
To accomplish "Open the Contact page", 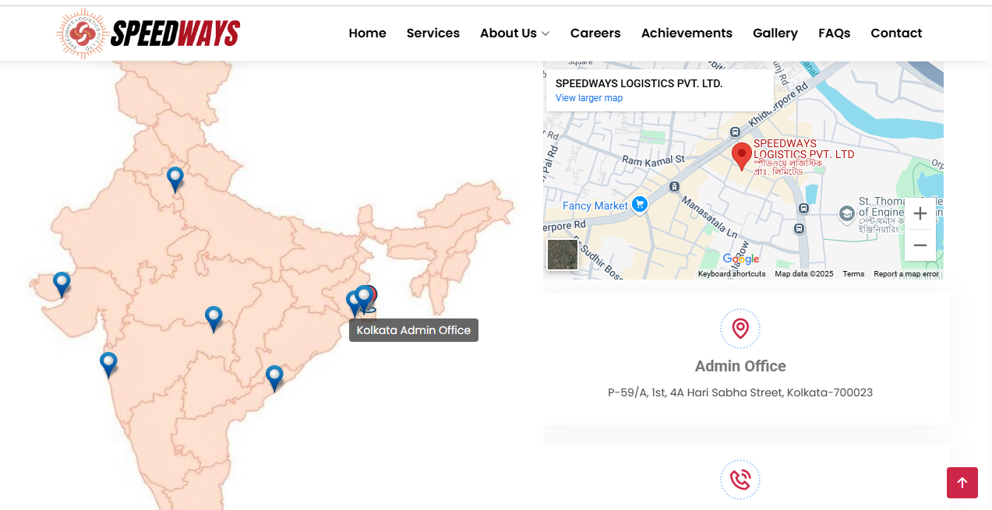I will pos(896,33).
